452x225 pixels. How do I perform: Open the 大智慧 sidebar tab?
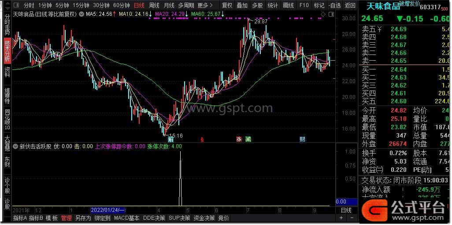tap(7, 144)
